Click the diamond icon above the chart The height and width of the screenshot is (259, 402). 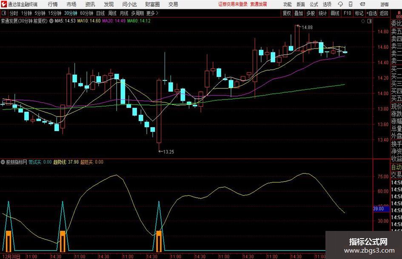(363, 21)
